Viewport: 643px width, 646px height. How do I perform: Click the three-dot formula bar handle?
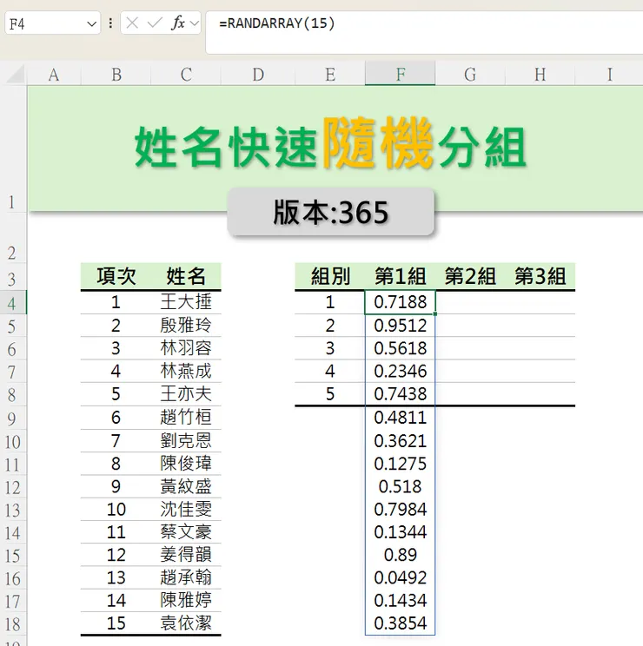point(110,23)
